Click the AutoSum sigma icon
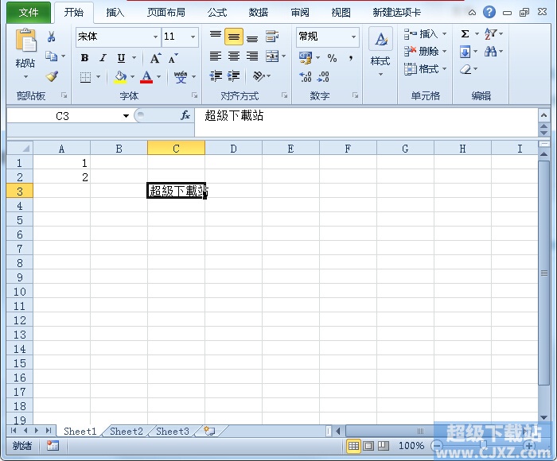The image size is (557, 461). pos(465,34)
